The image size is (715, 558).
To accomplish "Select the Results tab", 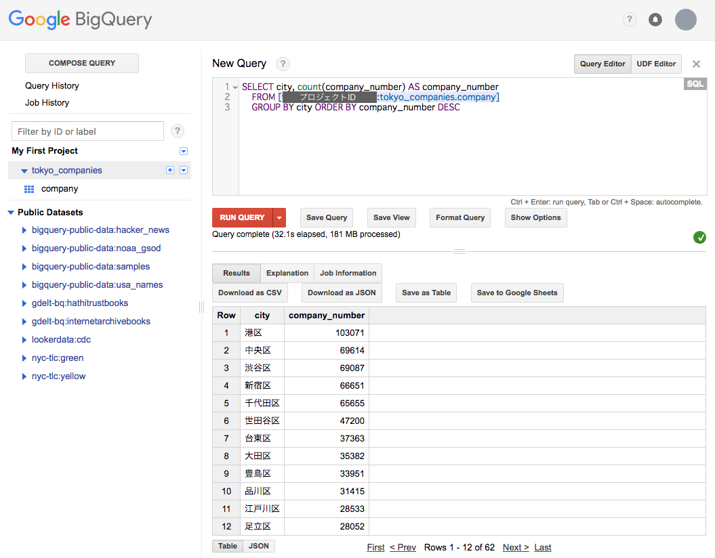I will click(x=237, y=274).
